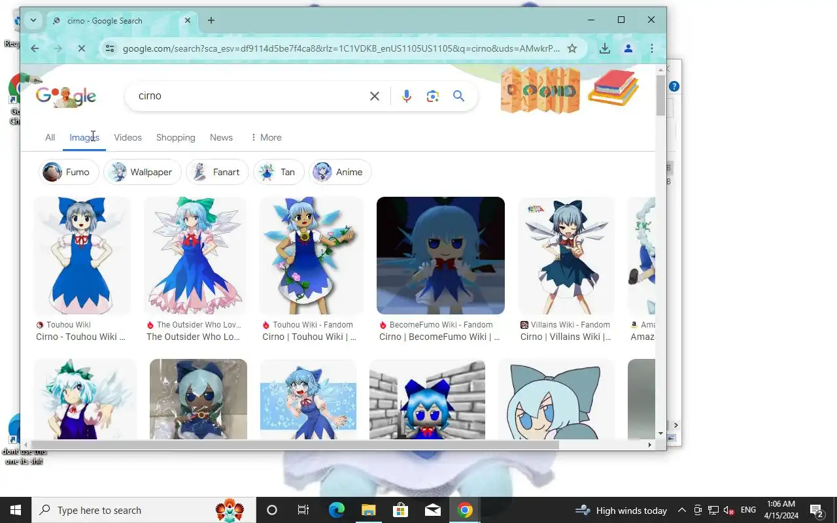The width and height of the screenshot is (837, 523).
Task: Click the horizontal scrollbar right arrow
Action: coord(649,445)
